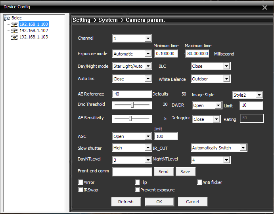
Task: Expand the DWDR dropdown
Action: click(207, 105)
